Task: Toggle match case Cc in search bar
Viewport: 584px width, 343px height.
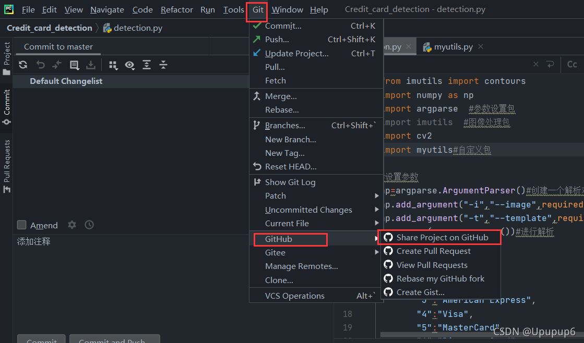Action: [572, 65]
